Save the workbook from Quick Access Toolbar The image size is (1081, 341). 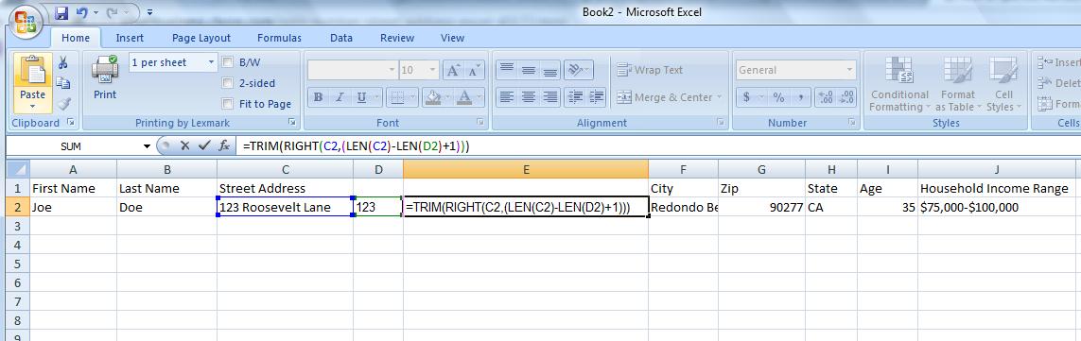(61, 12)
